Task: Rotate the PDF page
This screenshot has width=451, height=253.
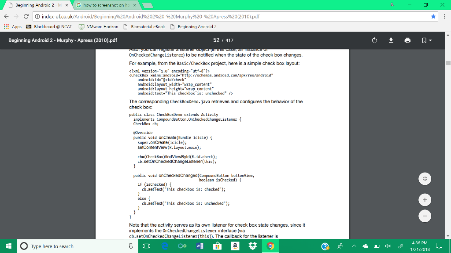Action: (x=374, y=40)
